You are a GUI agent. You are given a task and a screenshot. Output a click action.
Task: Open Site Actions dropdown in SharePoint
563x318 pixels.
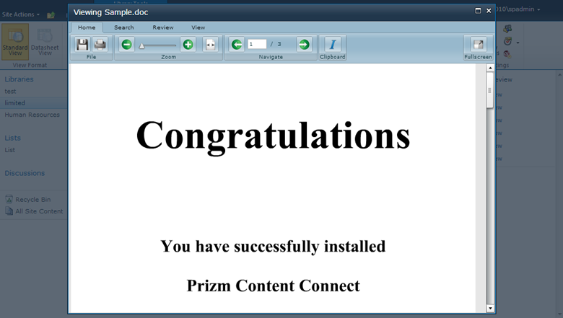[20, 14]
